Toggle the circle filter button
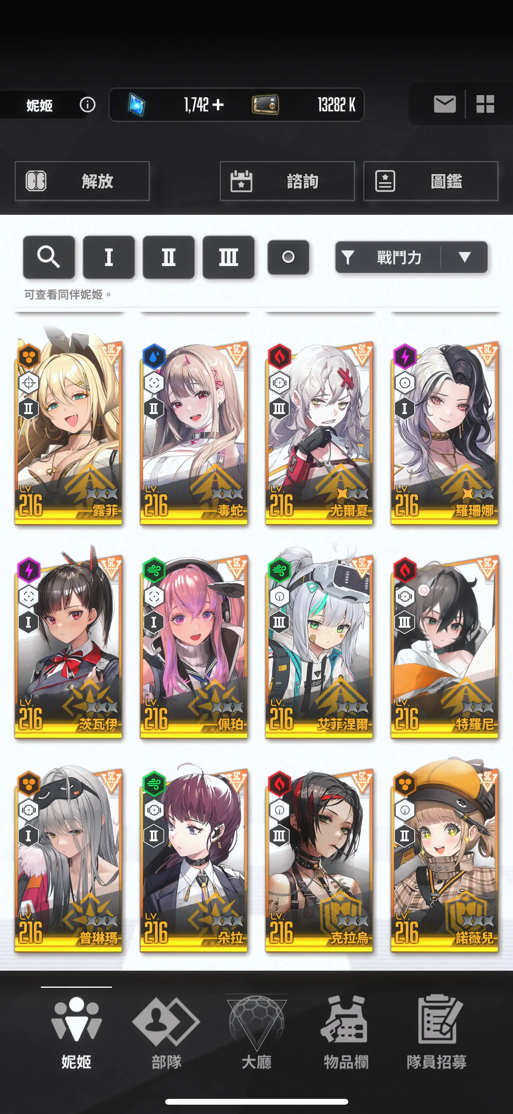 click(288, 257)
